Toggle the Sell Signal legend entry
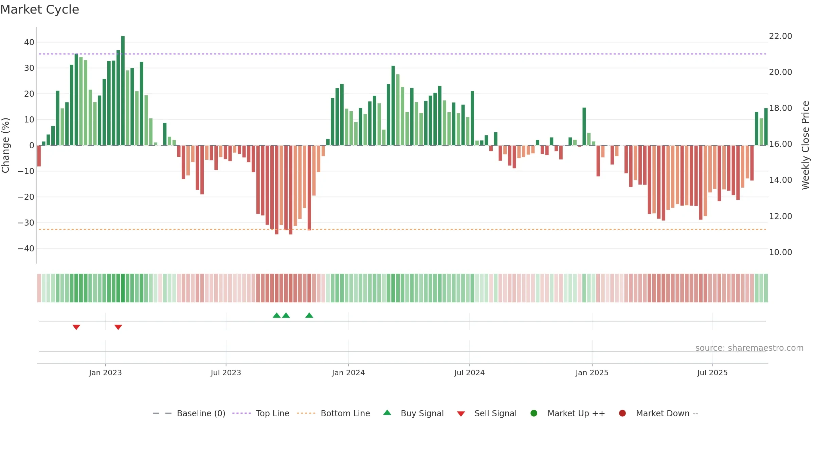The image size is (815, 458). click(487, 413)
